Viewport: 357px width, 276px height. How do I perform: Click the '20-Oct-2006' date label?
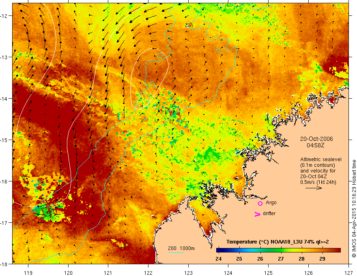click(x=316, y=139)
